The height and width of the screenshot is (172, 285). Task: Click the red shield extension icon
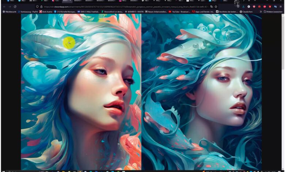254,7
